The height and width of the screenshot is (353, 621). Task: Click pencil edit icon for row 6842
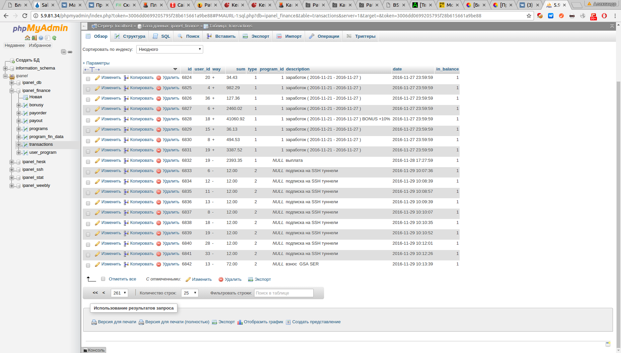click(97, 264)
